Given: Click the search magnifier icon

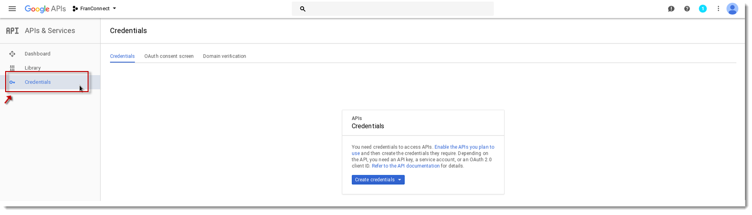Looking at the screenshot, I should click(303, 9).
